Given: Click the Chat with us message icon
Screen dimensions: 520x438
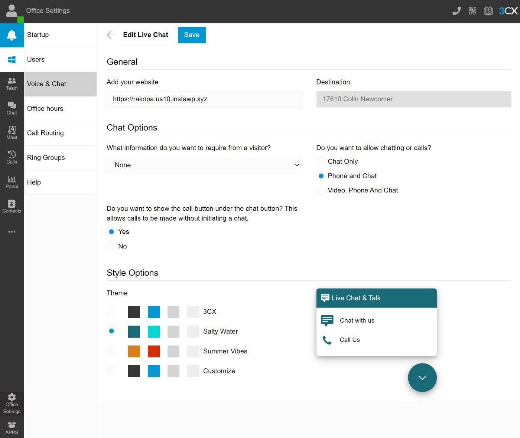Looking at the screenshot, I should [x=327, y=320].
